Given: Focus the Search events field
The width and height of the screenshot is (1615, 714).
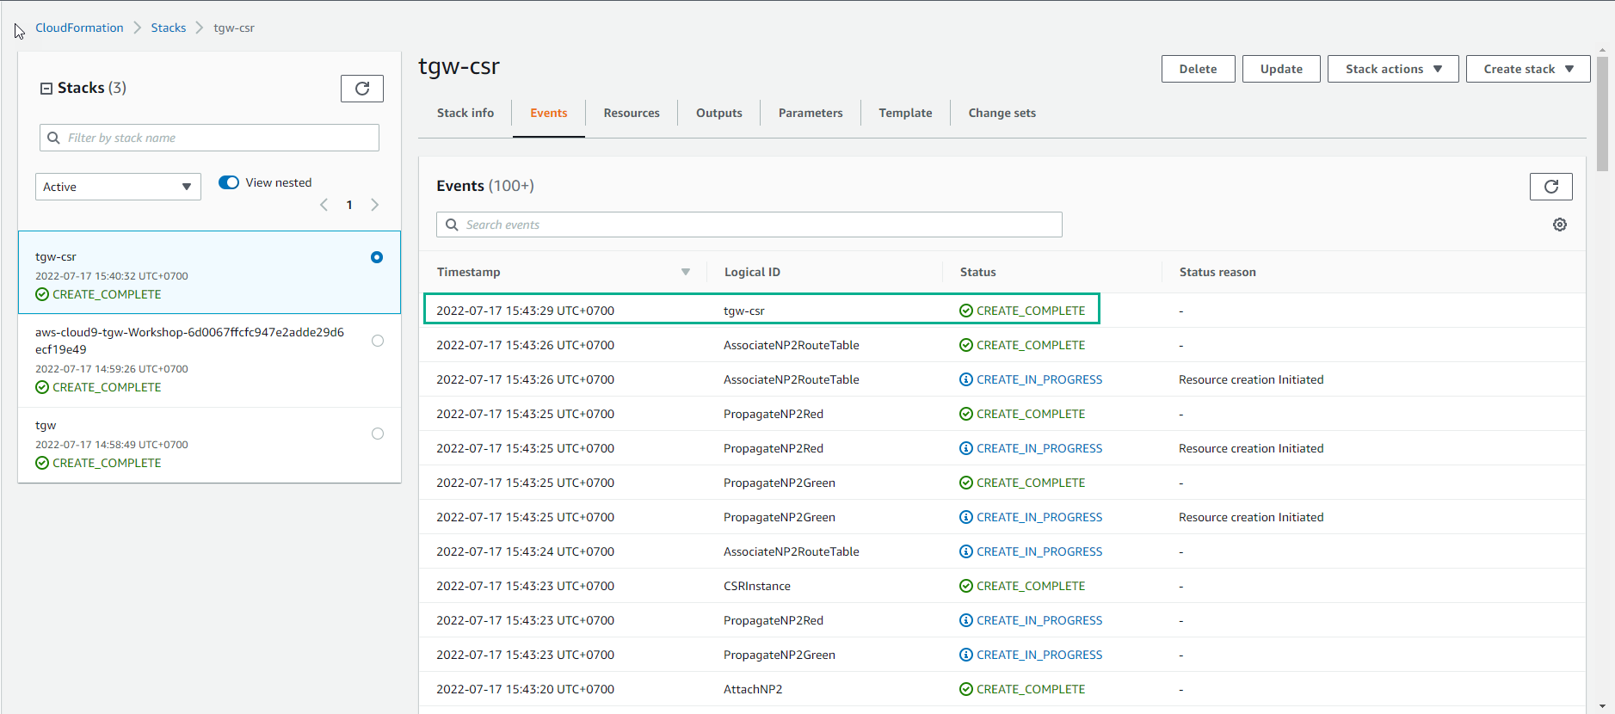Looking at the screenshot, I should [x=749, y=225].
